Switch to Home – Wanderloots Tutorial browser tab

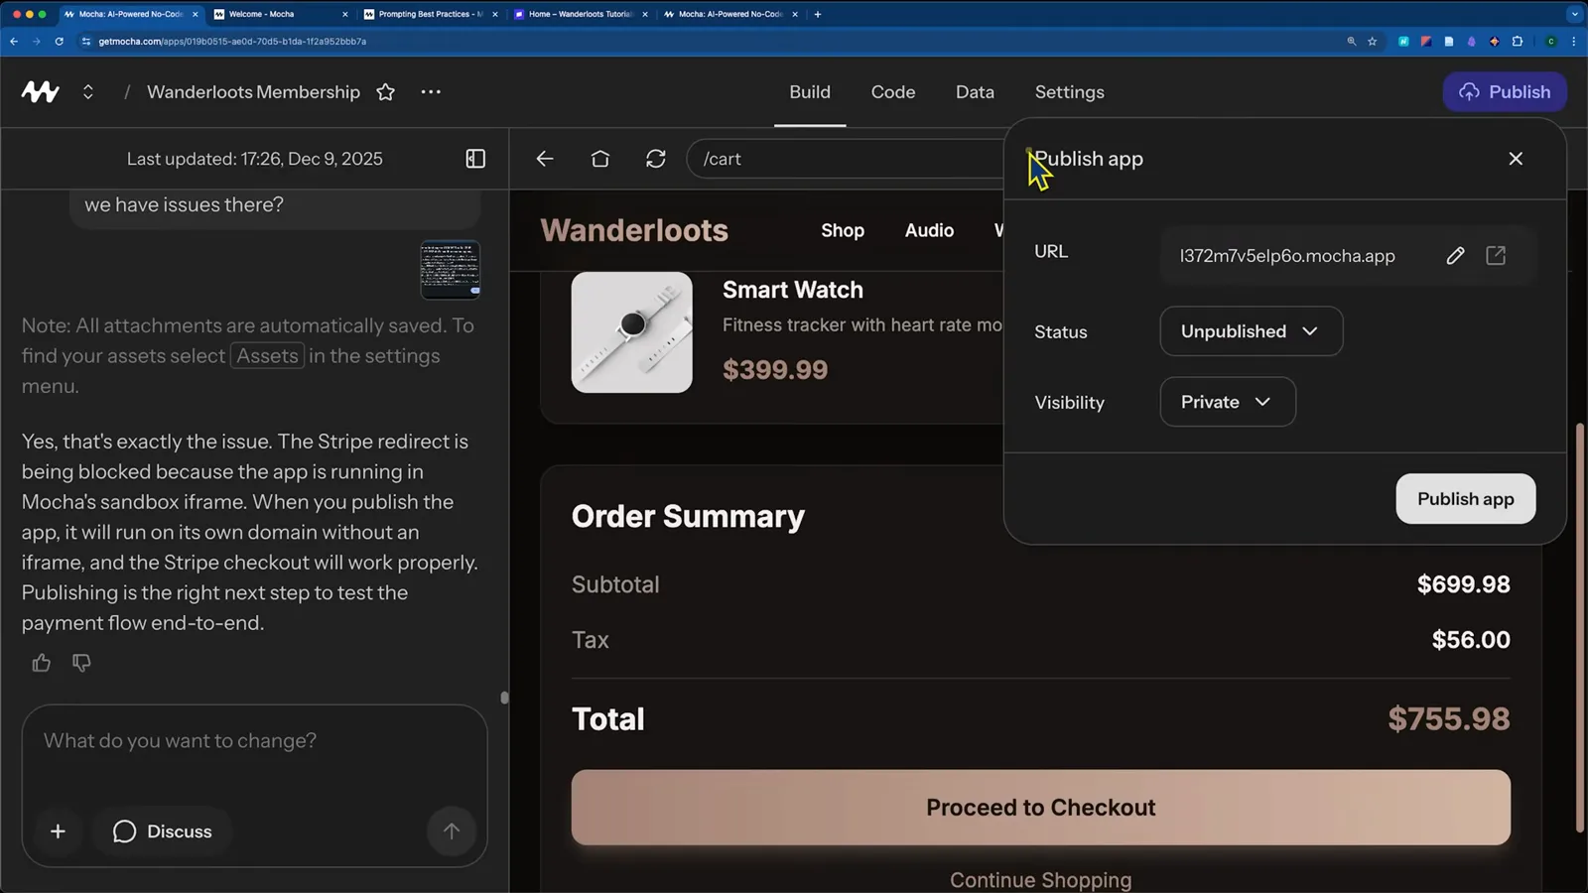pyautogui.click(x=580, y=14)
